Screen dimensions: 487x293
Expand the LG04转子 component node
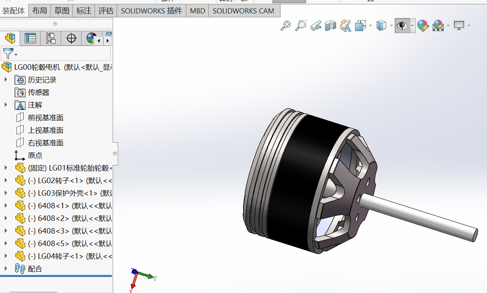coord(6,256)
